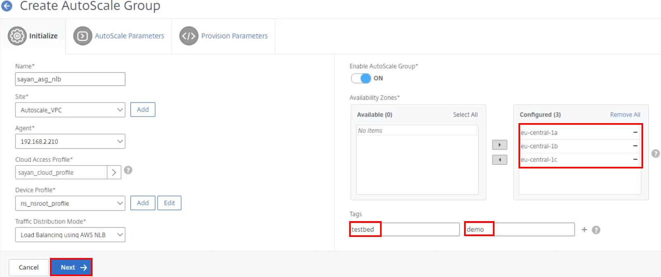Switch to Provision Parameters tab
Screen dimensions: 661x277
(224, 36)
